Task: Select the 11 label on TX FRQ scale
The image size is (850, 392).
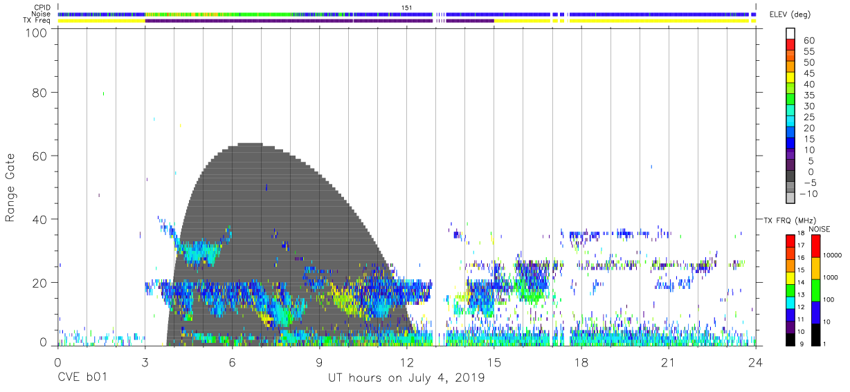Action: point(801,319)
